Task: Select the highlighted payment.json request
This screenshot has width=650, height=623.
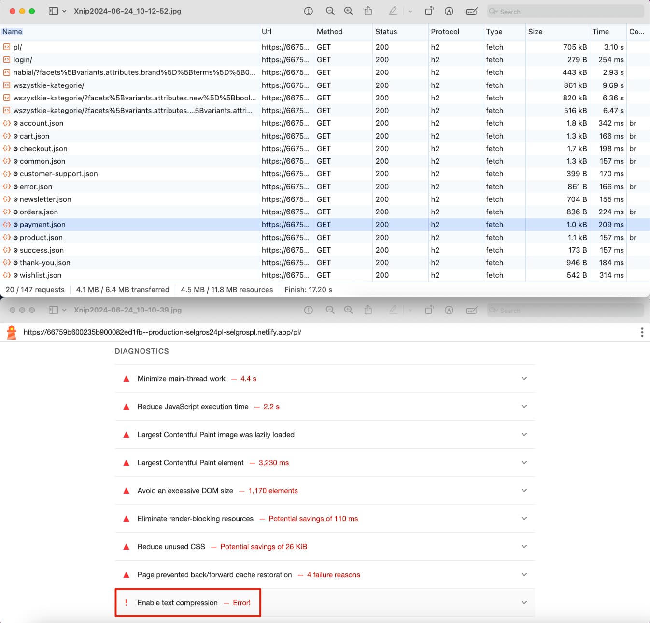Action: click(x=325, y=225)
